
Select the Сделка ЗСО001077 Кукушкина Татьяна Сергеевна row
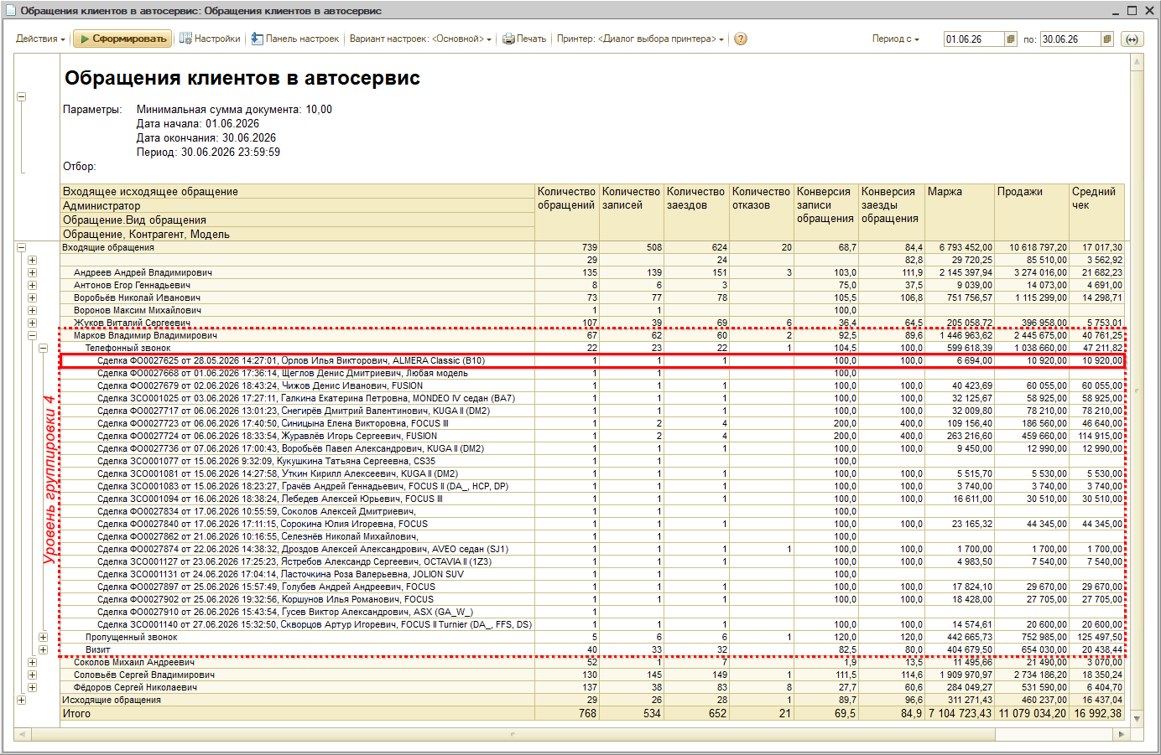(592, 461)
